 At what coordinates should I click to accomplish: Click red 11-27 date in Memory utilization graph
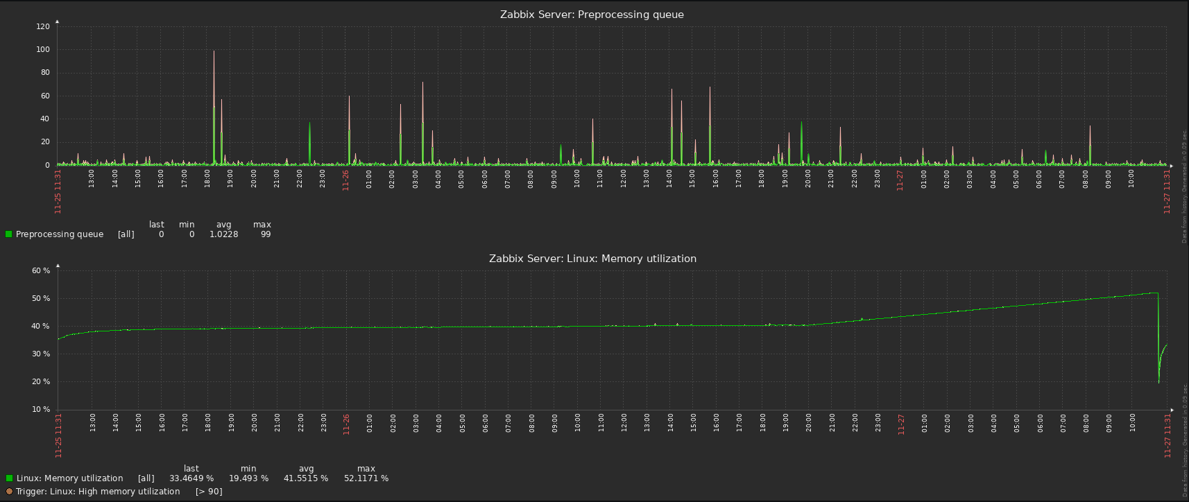pyautogui.click(x=901, y=424)
